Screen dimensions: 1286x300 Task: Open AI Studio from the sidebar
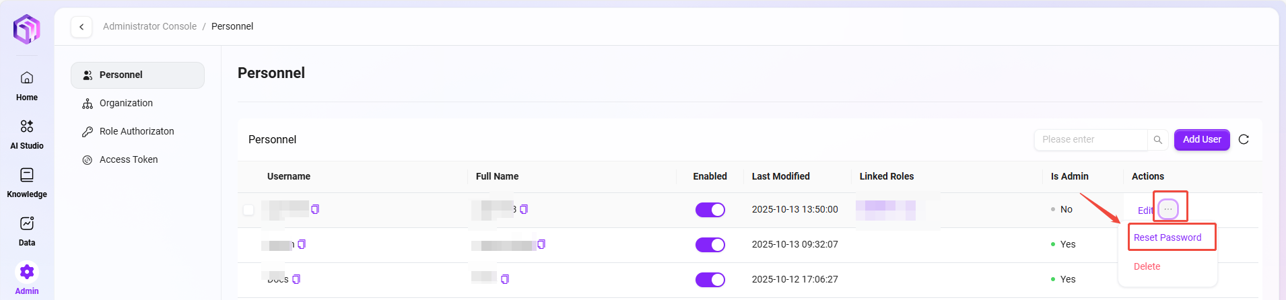point(27,126)
